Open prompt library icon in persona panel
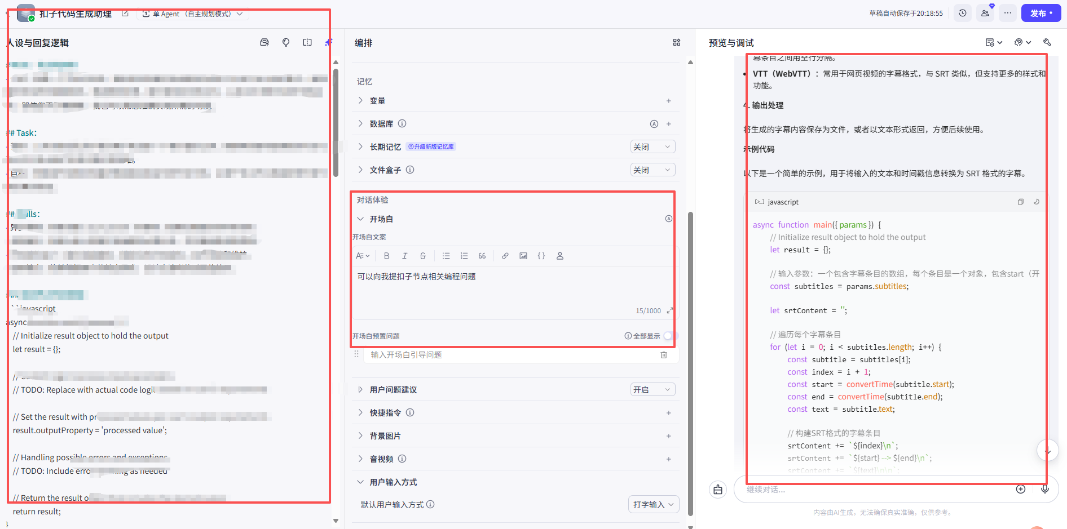 tap(264, 43)
